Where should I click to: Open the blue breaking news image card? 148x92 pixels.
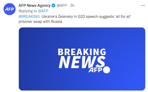82,59
